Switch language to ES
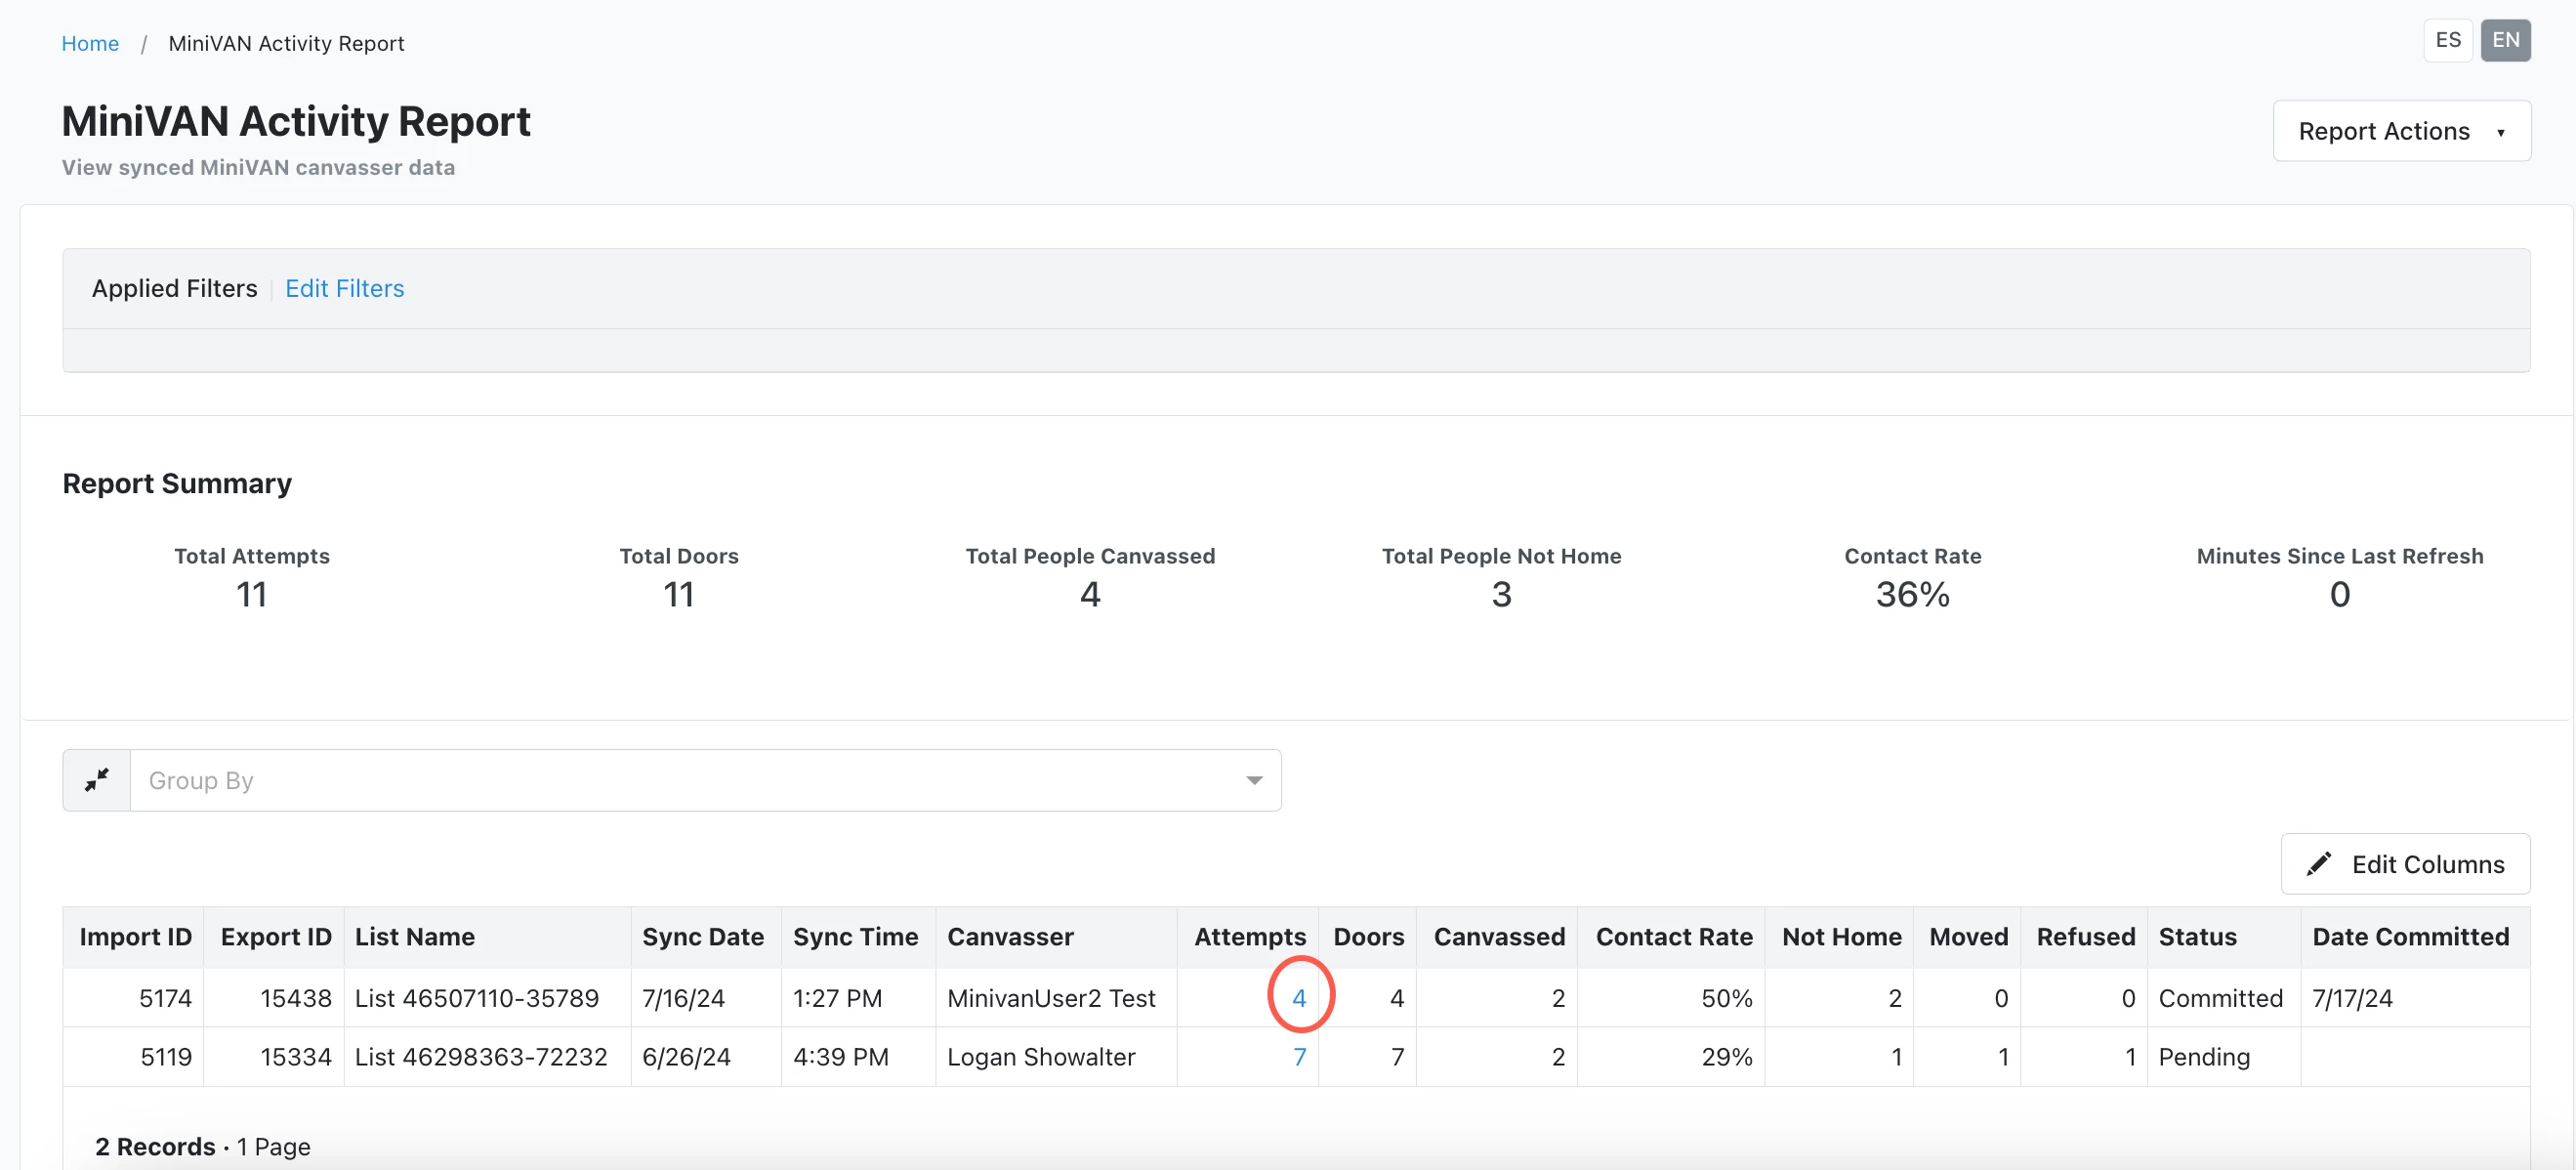This screenshot has width=2576, height=1170. tap(2447, 40)
